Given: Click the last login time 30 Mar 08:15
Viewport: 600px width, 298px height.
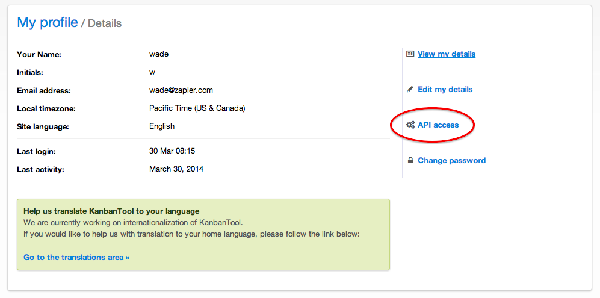Looking at the screenshot, I should pos(172,151).
